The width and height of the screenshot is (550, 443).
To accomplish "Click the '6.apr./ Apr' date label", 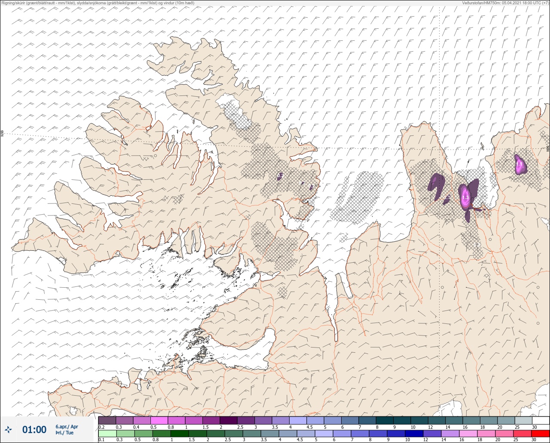I will [x=67, y=426].
